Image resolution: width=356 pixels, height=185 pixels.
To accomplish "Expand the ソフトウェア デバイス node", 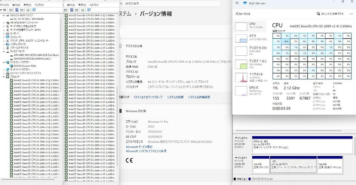I will point(4,48).
